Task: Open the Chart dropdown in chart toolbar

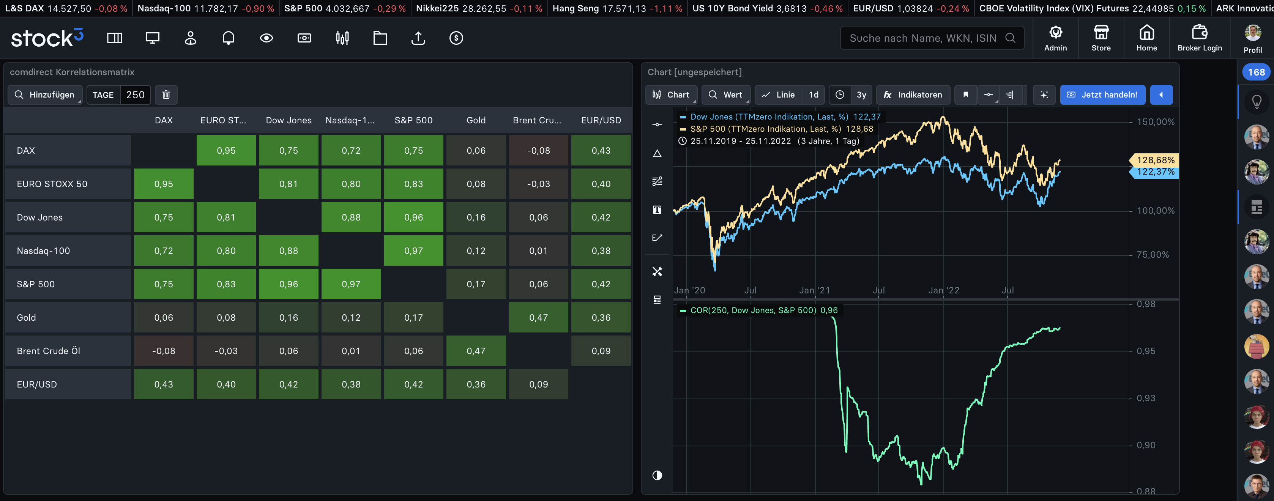Action: pos(671,95)
